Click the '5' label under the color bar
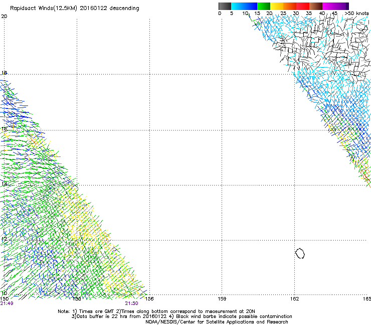371x325 pixels. pos(232,13)
